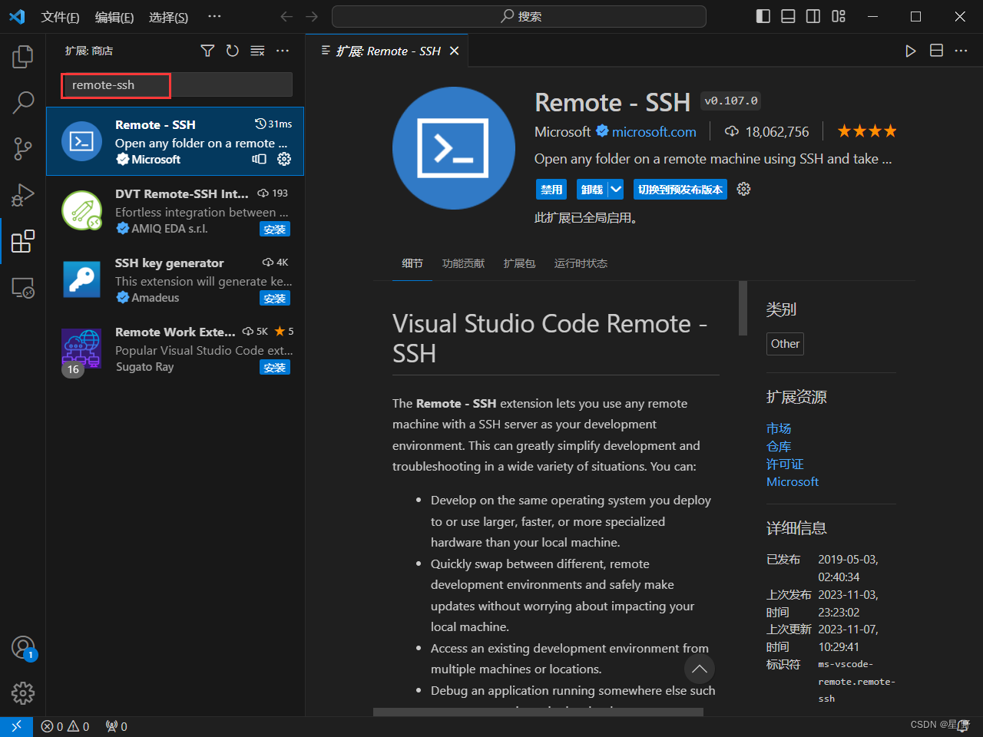Open extensions sidebar more actions menu
983x737 pixels.
tap(283, 51)
